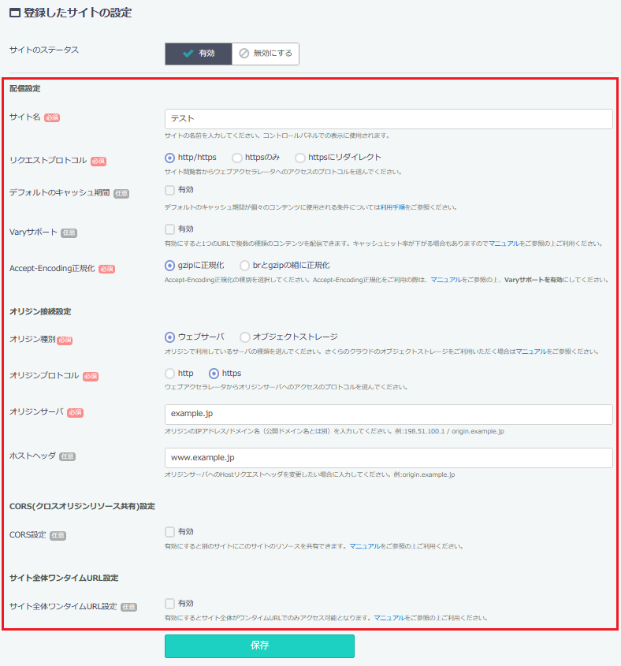
Task: Enable サイト全体ワンタイムURL設定 checkbox
Action: (x=170, y=604)
